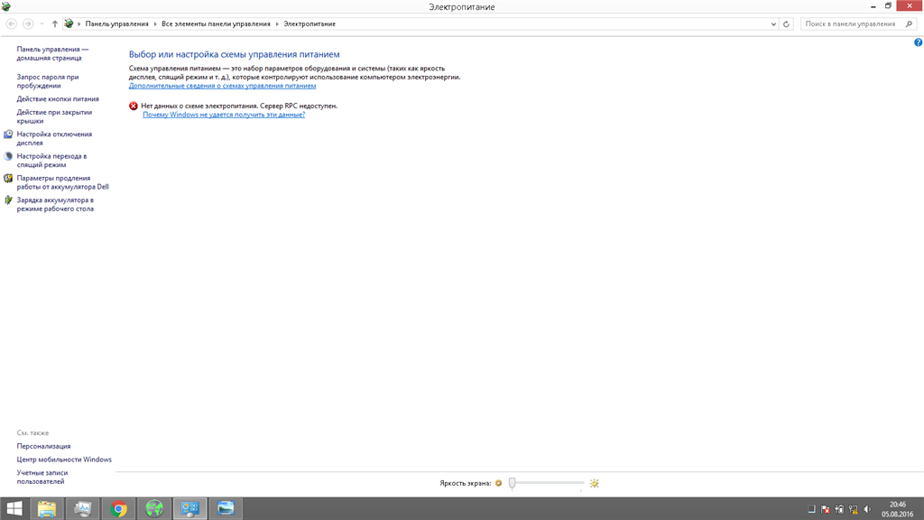Image resolution: width=924 pixels, height=520 pixels.
Task: Click the Dell battery life icon
Action: [8, 178]
